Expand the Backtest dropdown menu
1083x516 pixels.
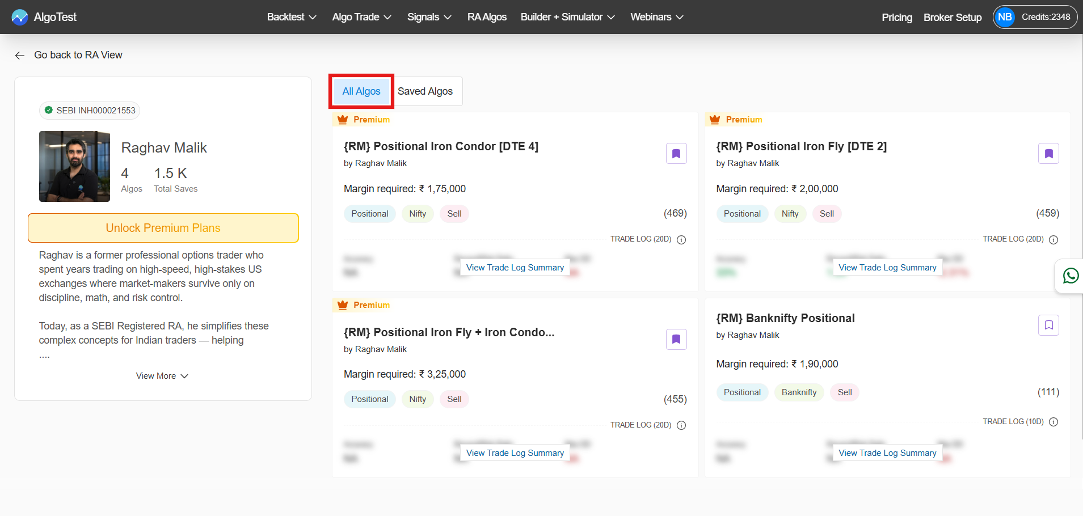[x=292, y=17]
